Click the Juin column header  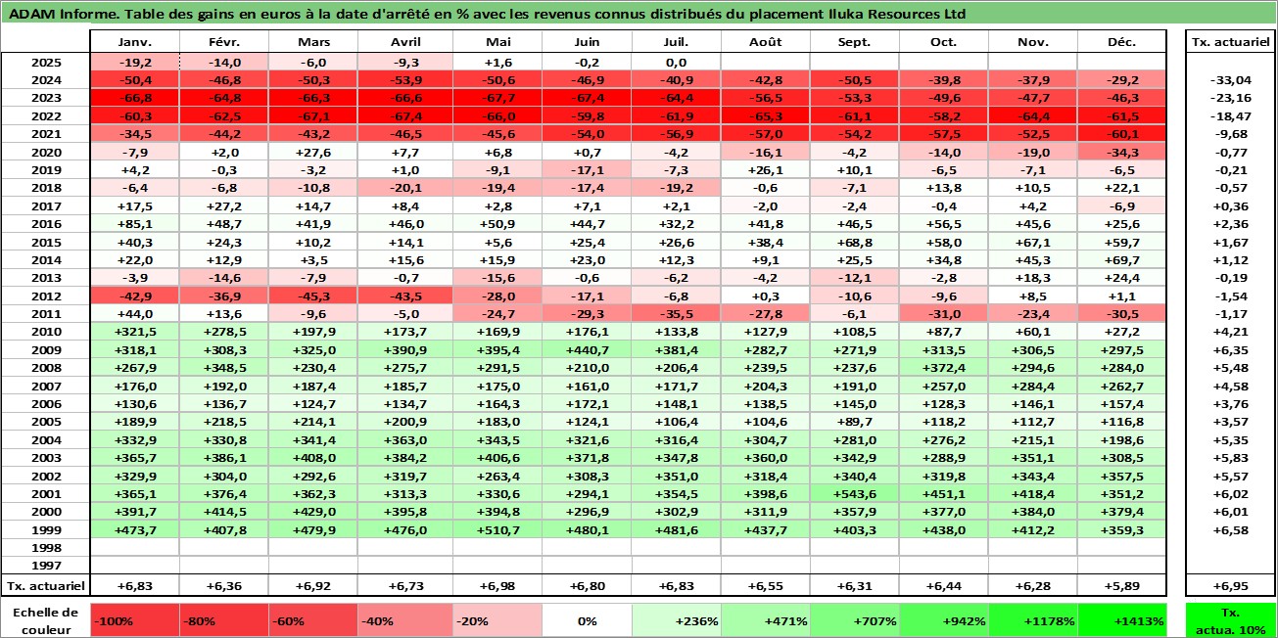coord(587,42)
